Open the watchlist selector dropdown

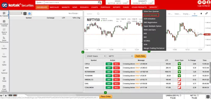tap(16, 13)
